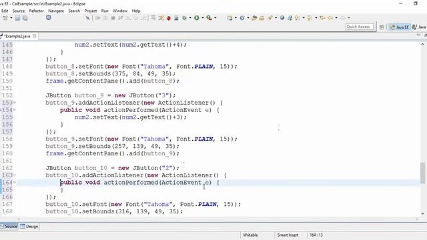The width and height of the screenshot is (427, 240).
Task: Click the red bug coverage icon
Action: [169, 18]
